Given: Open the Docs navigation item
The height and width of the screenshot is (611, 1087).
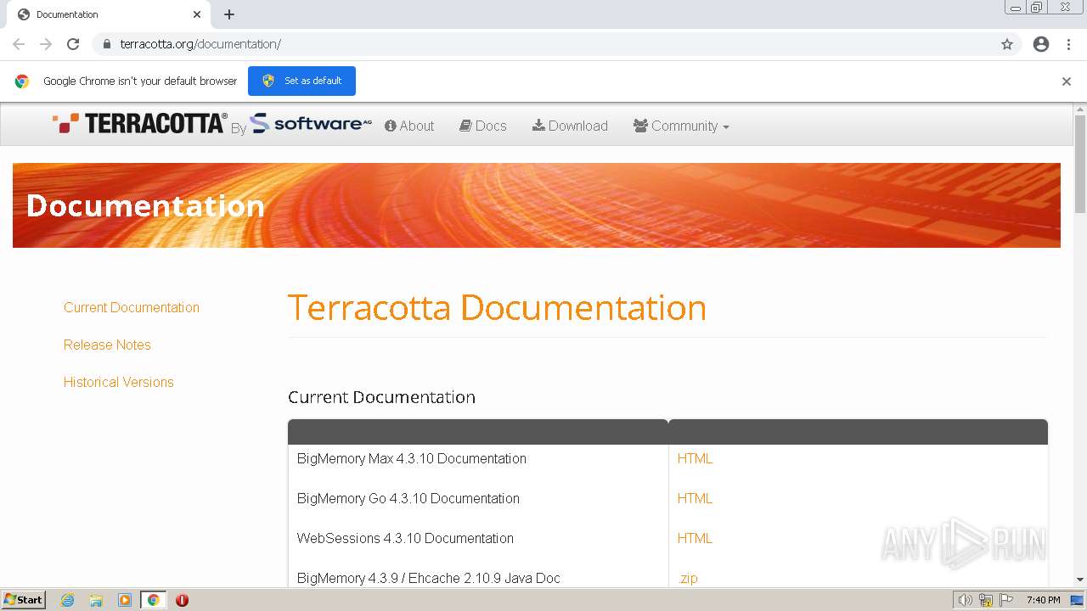Looking at the screenshot, I should (x=483, y=126).
